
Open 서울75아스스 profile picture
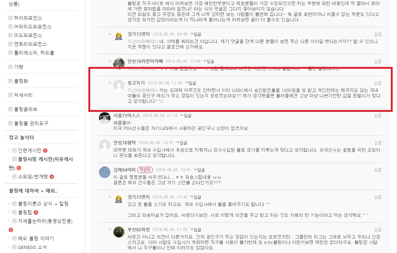(105, 118)
